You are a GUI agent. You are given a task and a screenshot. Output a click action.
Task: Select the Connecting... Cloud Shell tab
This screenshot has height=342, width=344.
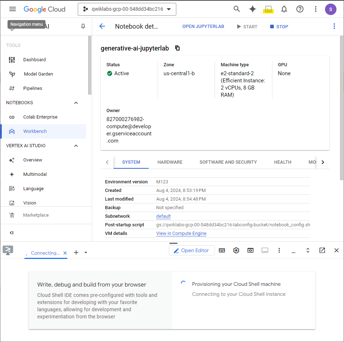tap(45, 253)
